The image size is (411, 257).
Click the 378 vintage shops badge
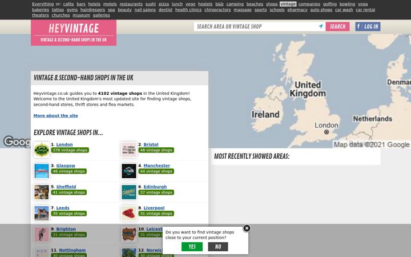(70, 150)
